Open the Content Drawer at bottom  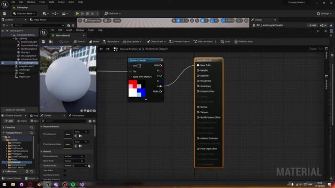pyautogui.click(x=12, y=179)
